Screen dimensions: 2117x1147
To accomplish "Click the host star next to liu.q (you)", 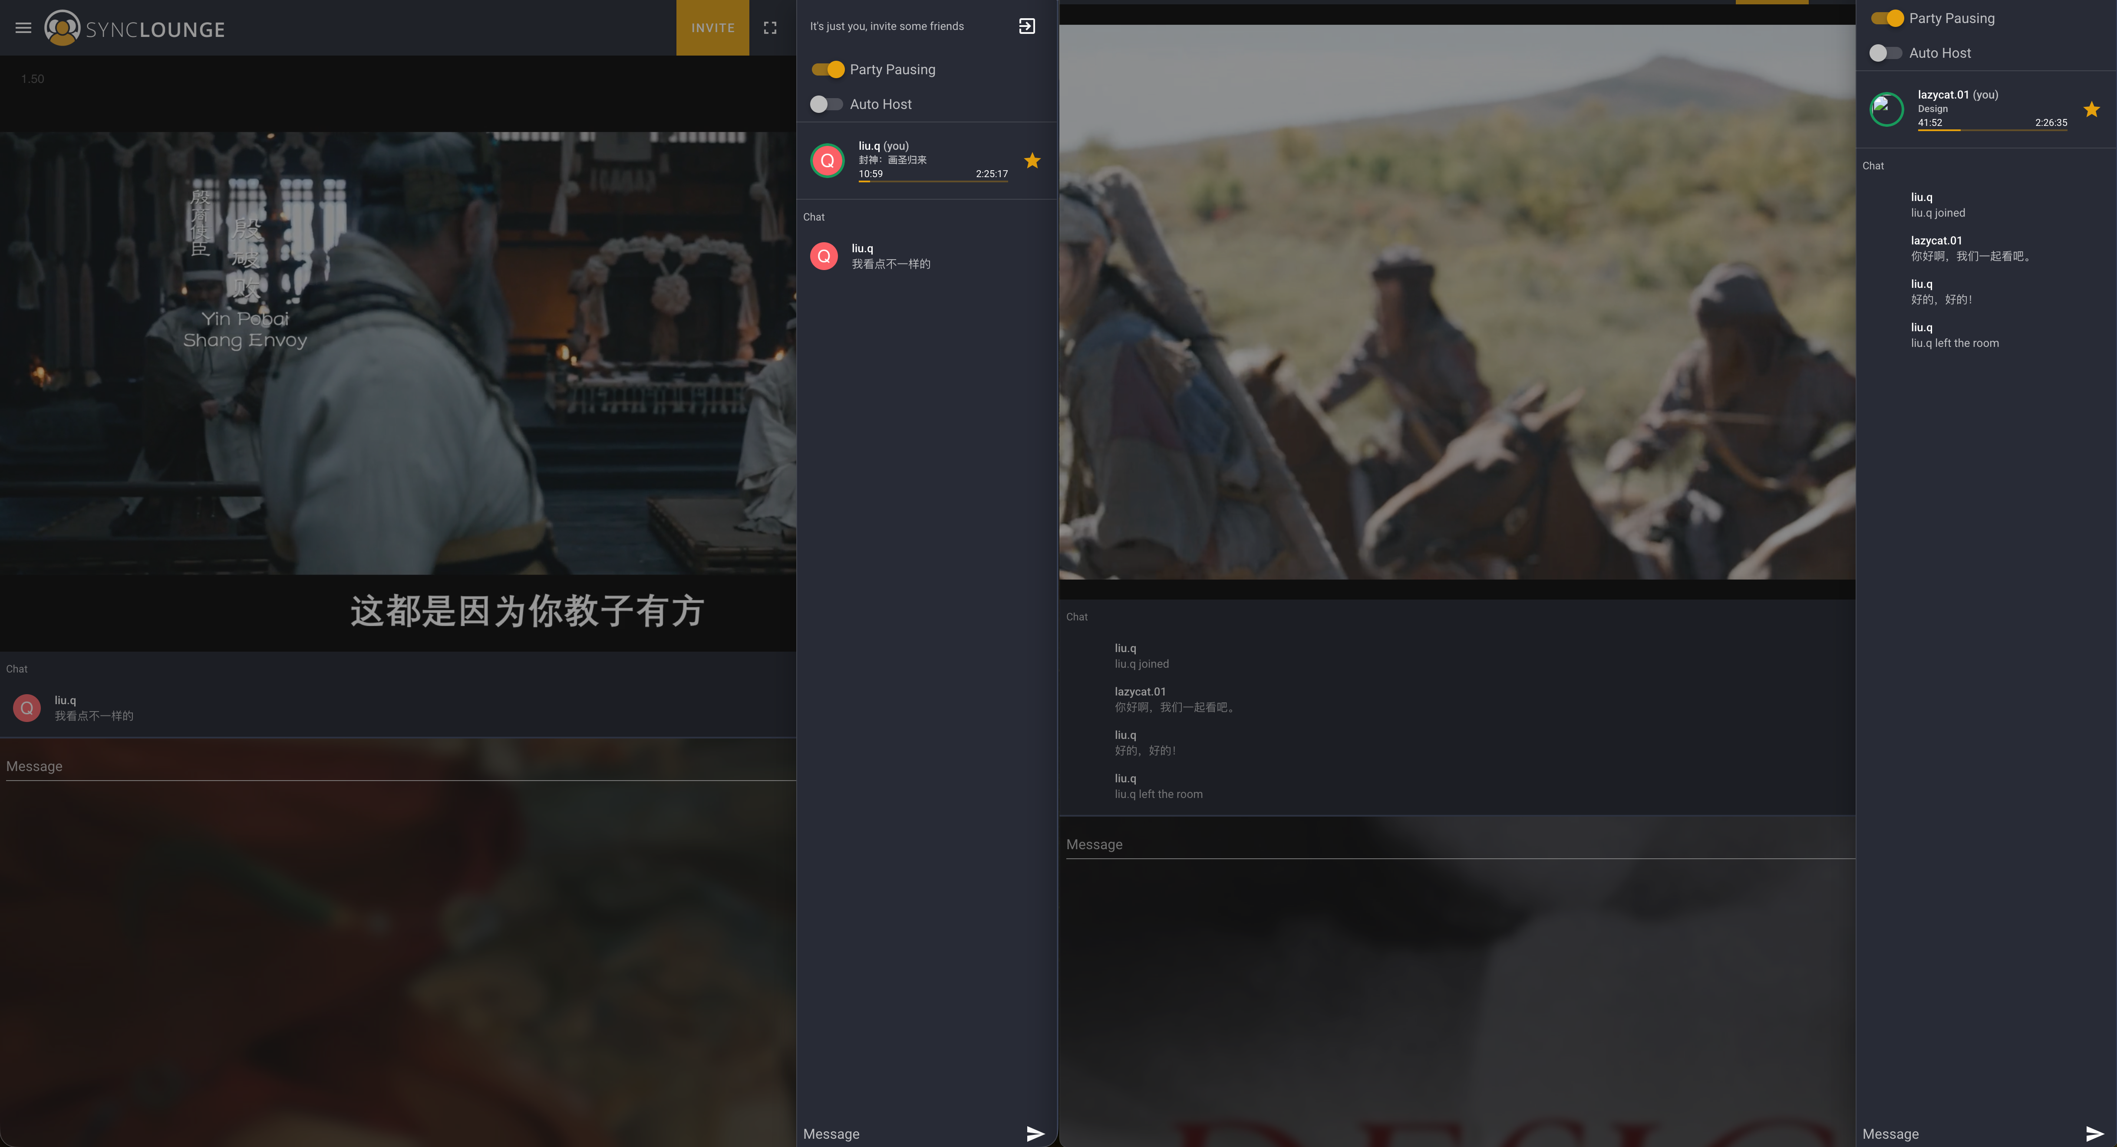I will (x=1032, y=161).
